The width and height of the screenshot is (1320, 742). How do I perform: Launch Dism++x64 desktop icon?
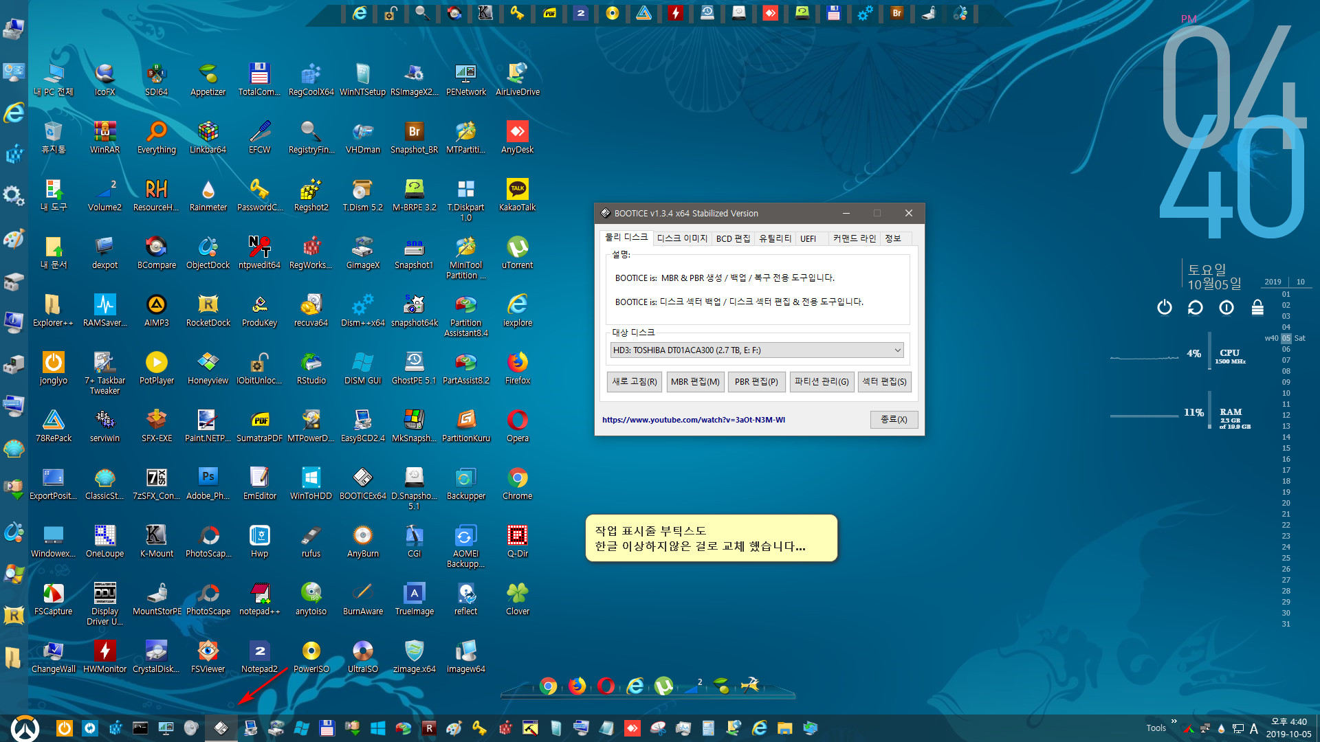pos(362,310)
